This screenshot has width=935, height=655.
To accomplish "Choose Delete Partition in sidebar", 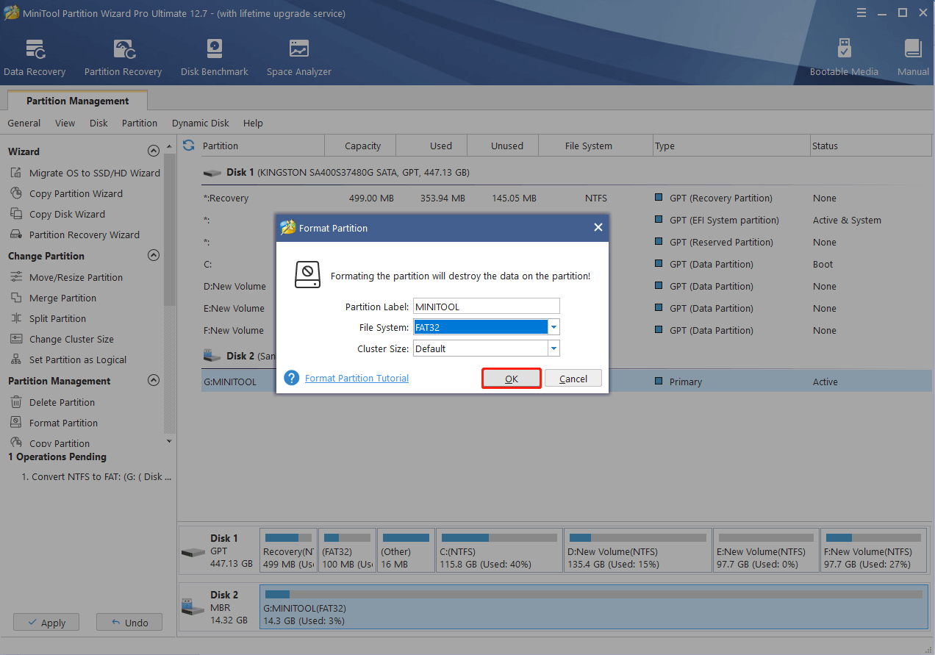I will point(52,402).
